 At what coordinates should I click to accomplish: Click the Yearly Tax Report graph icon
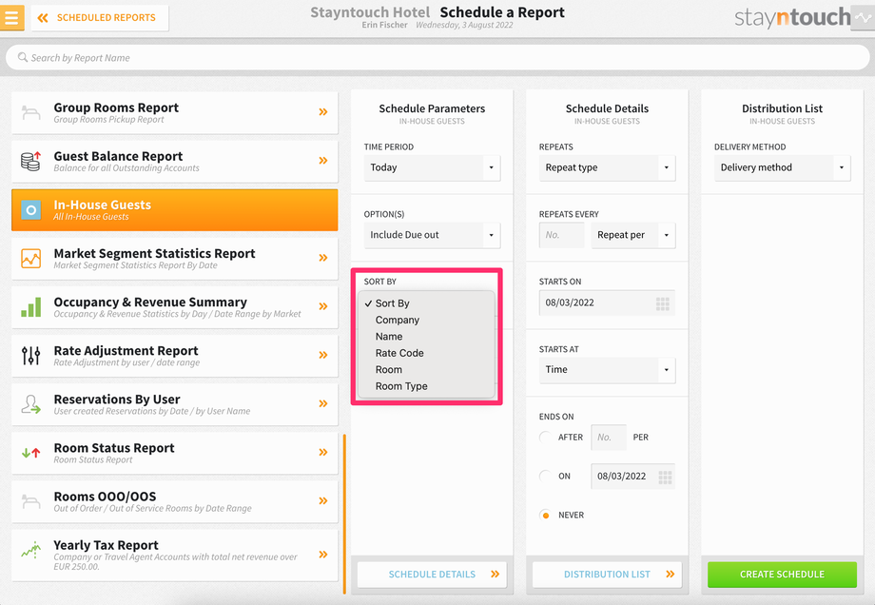coord(30,551)
